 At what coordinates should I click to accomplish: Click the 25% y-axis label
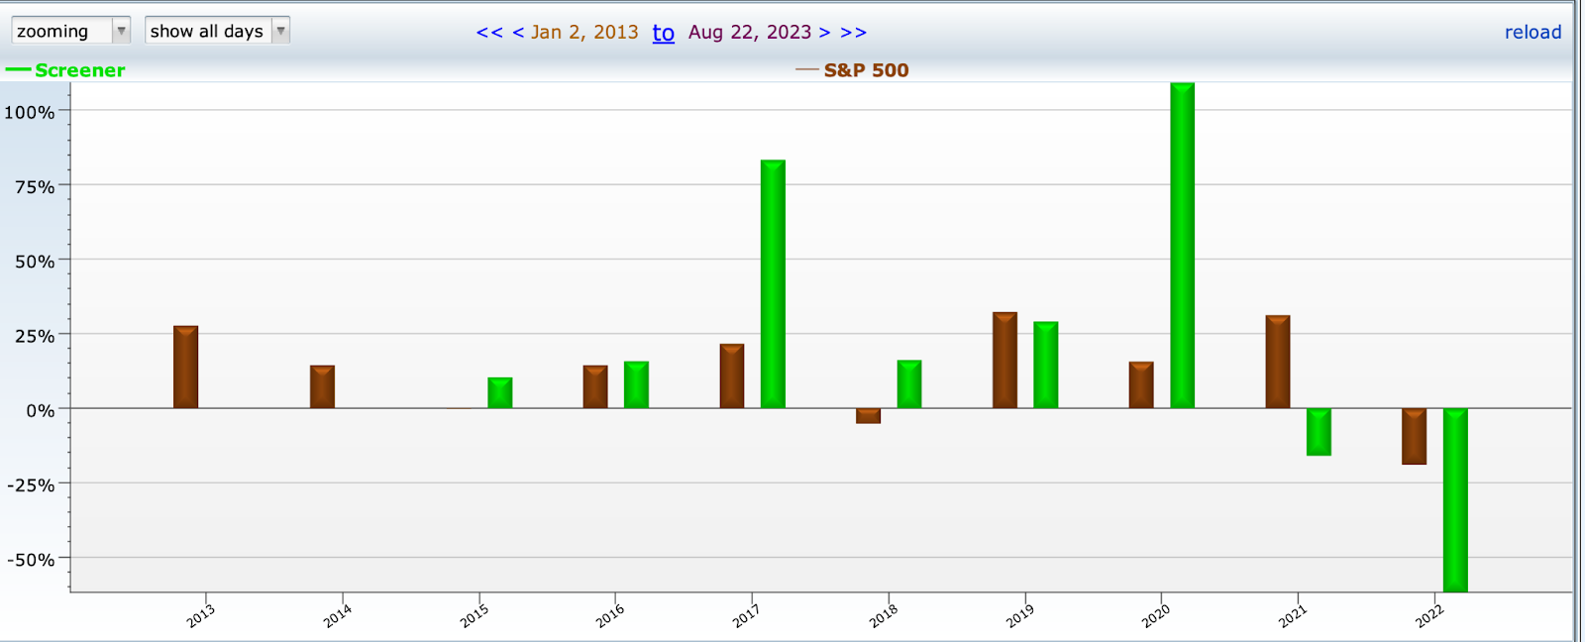click(35, 337)
